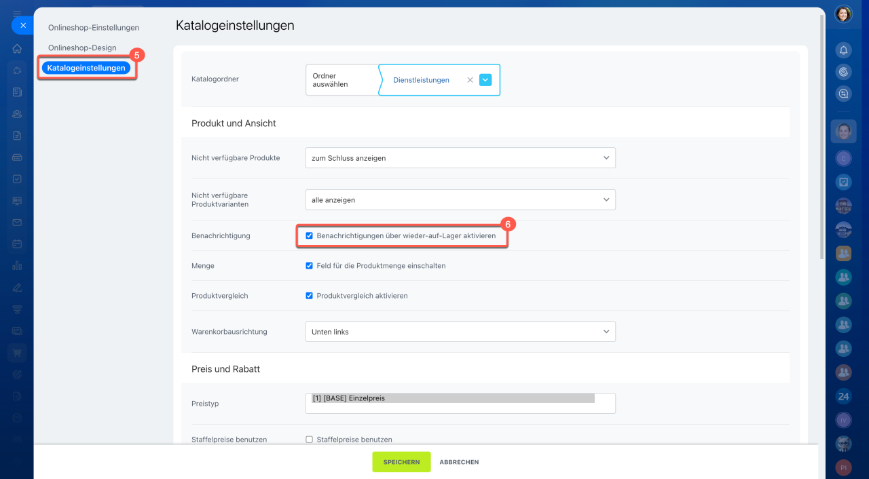
Task: Open the chat labeled 24
Action: click(x=843, y=396)
